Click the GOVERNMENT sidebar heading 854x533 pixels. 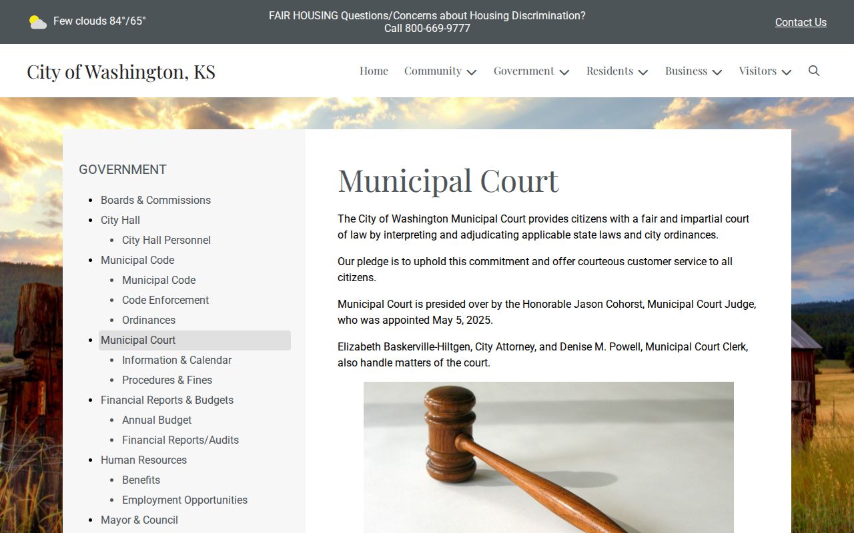[x=123, y=169]
